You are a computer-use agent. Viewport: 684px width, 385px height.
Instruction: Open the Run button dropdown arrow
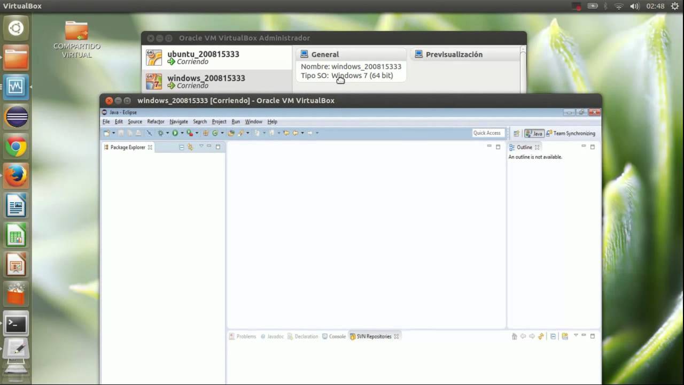182,133
